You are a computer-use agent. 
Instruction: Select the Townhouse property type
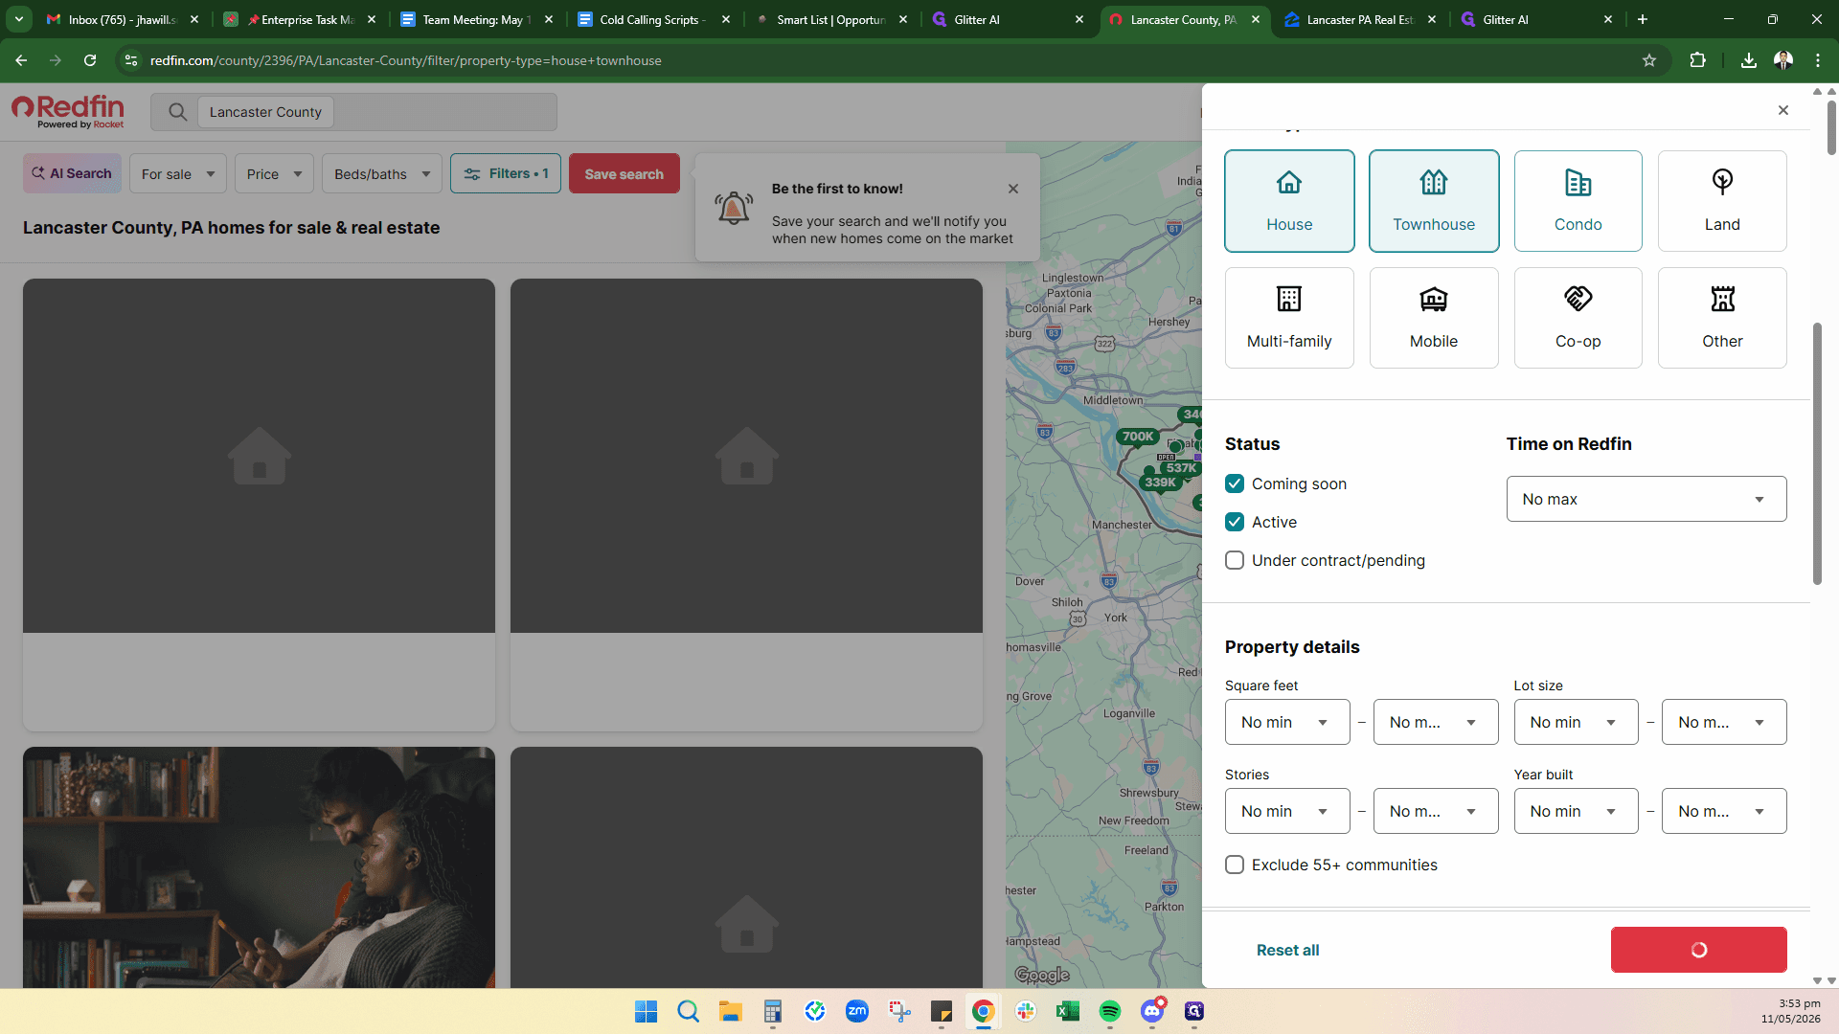click(1434, 201)
